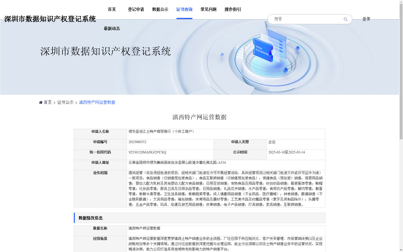Click the banner title 深圳市数据知识产权登记系统
The image size is (403, 252).
(x=106, y=51)
